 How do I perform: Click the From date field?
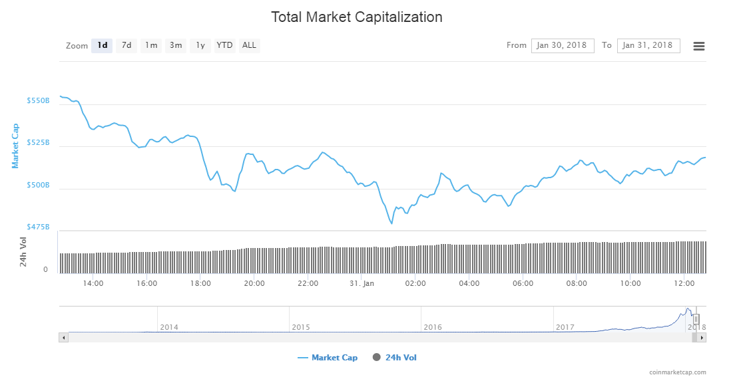pos(563,46)
